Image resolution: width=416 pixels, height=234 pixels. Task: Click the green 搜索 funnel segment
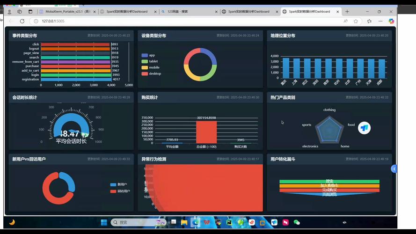pos(329,182)
